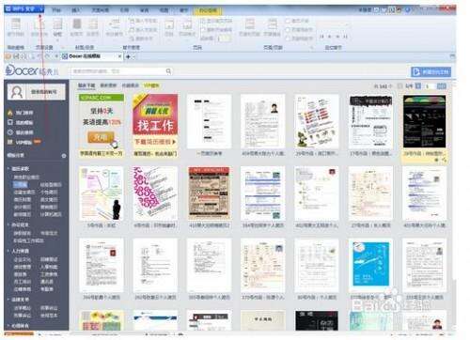Screen dimensions: 470x340
Task: Click the blue help icon in title bar
Action: [408, 10]
